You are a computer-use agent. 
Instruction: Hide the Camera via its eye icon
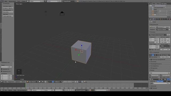coord(167,11)
